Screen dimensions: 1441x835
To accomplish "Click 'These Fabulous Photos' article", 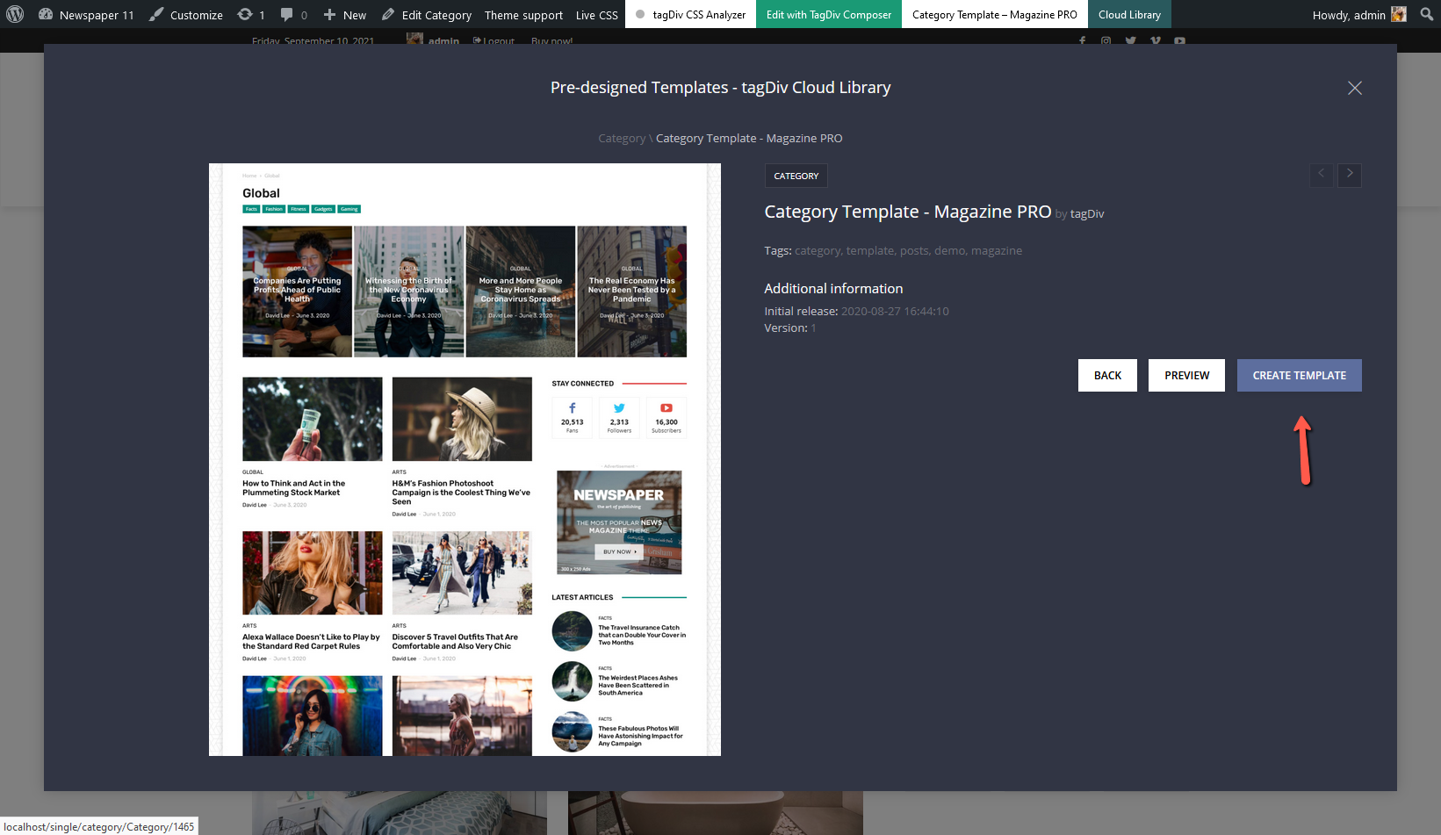I will 640,736.
